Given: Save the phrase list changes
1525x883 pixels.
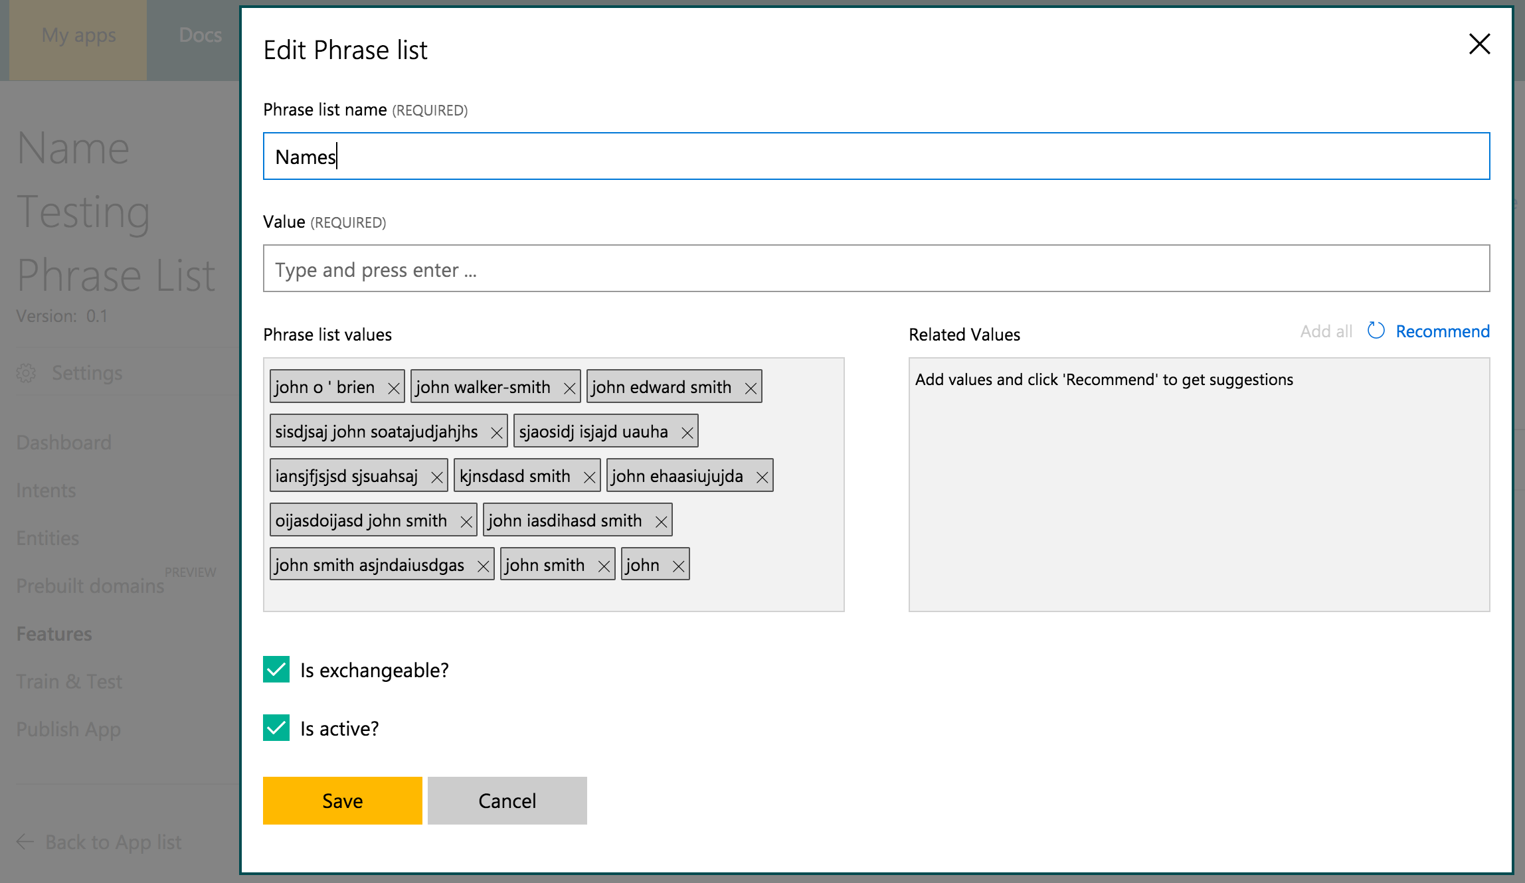Looking at the screenshot, I should (342, 800).
